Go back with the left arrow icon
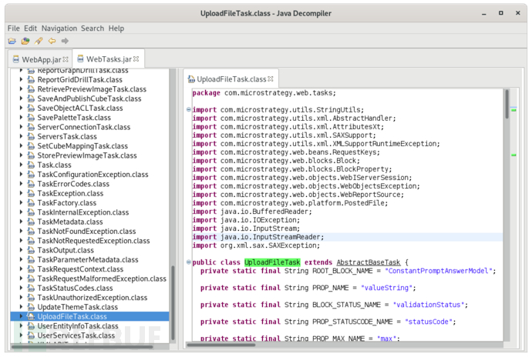Viewport: 532px width, 357px height. 52,41
